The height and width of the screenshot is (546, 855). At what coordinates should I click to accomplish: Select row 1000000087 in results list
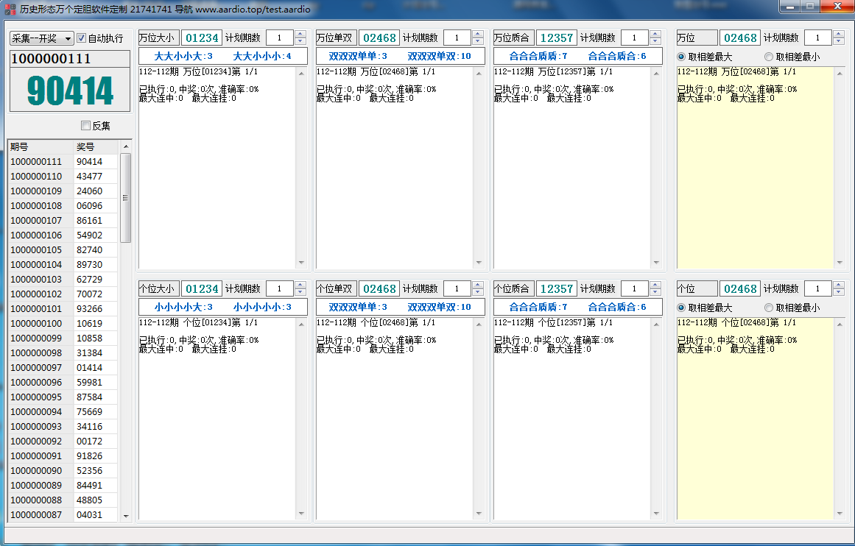coord(63,514)
